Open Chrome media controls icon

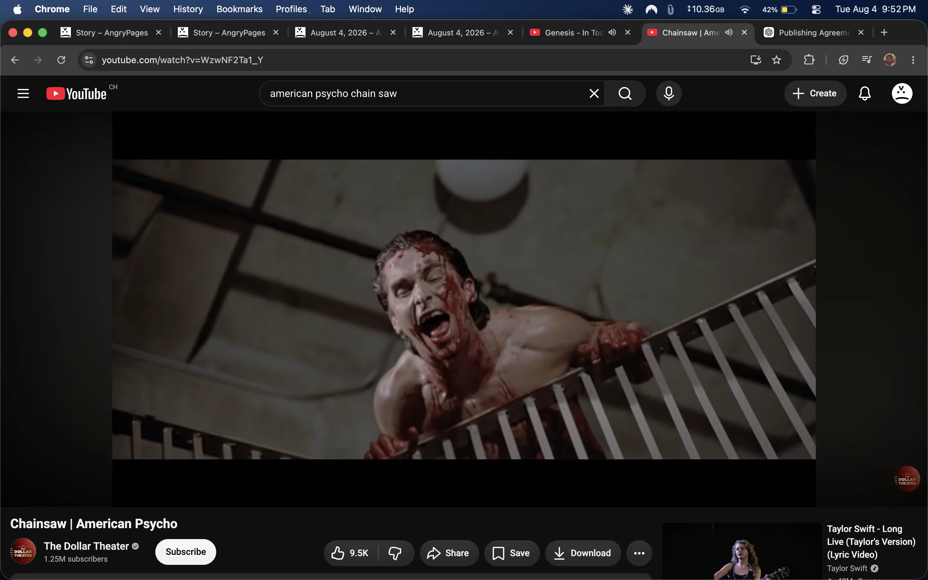(x=867, y=60)
